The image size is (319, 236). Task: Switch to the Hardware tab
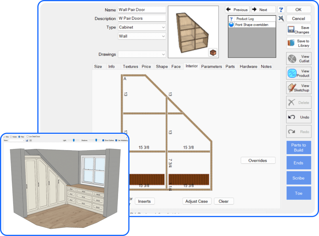[248, 66]
